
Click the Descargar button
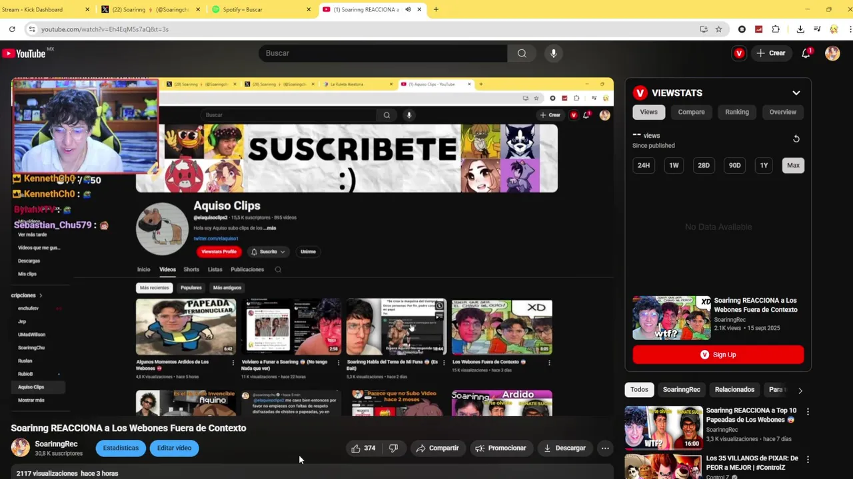pyautogui.click(x=564, y=448)
